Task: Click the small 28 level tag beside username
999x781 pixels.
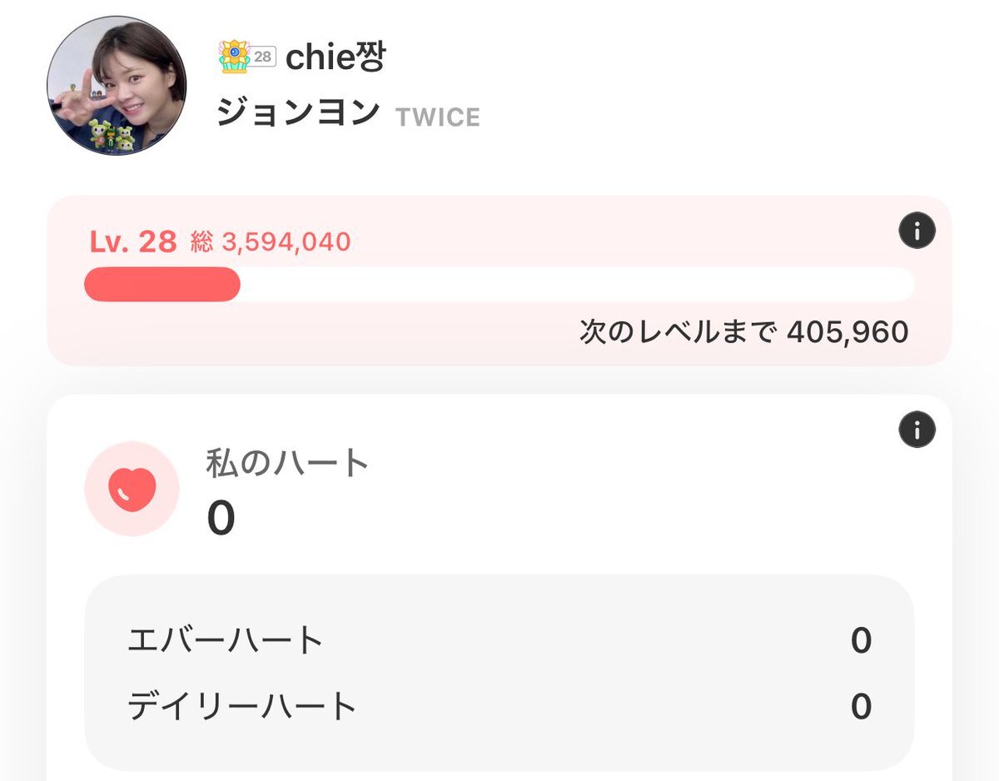Action: (263, 57)
